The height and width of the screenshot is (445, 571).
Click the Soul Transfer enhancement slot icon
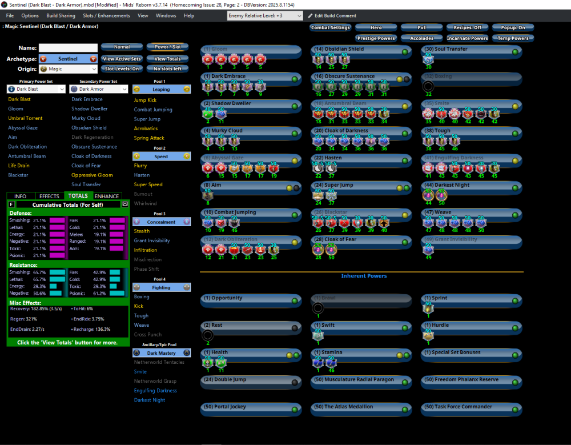coord(429,59)
